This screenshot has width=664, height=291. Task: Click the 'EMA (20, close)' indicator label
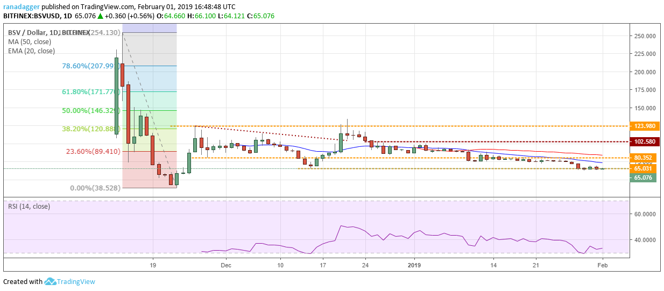(31, 51)
